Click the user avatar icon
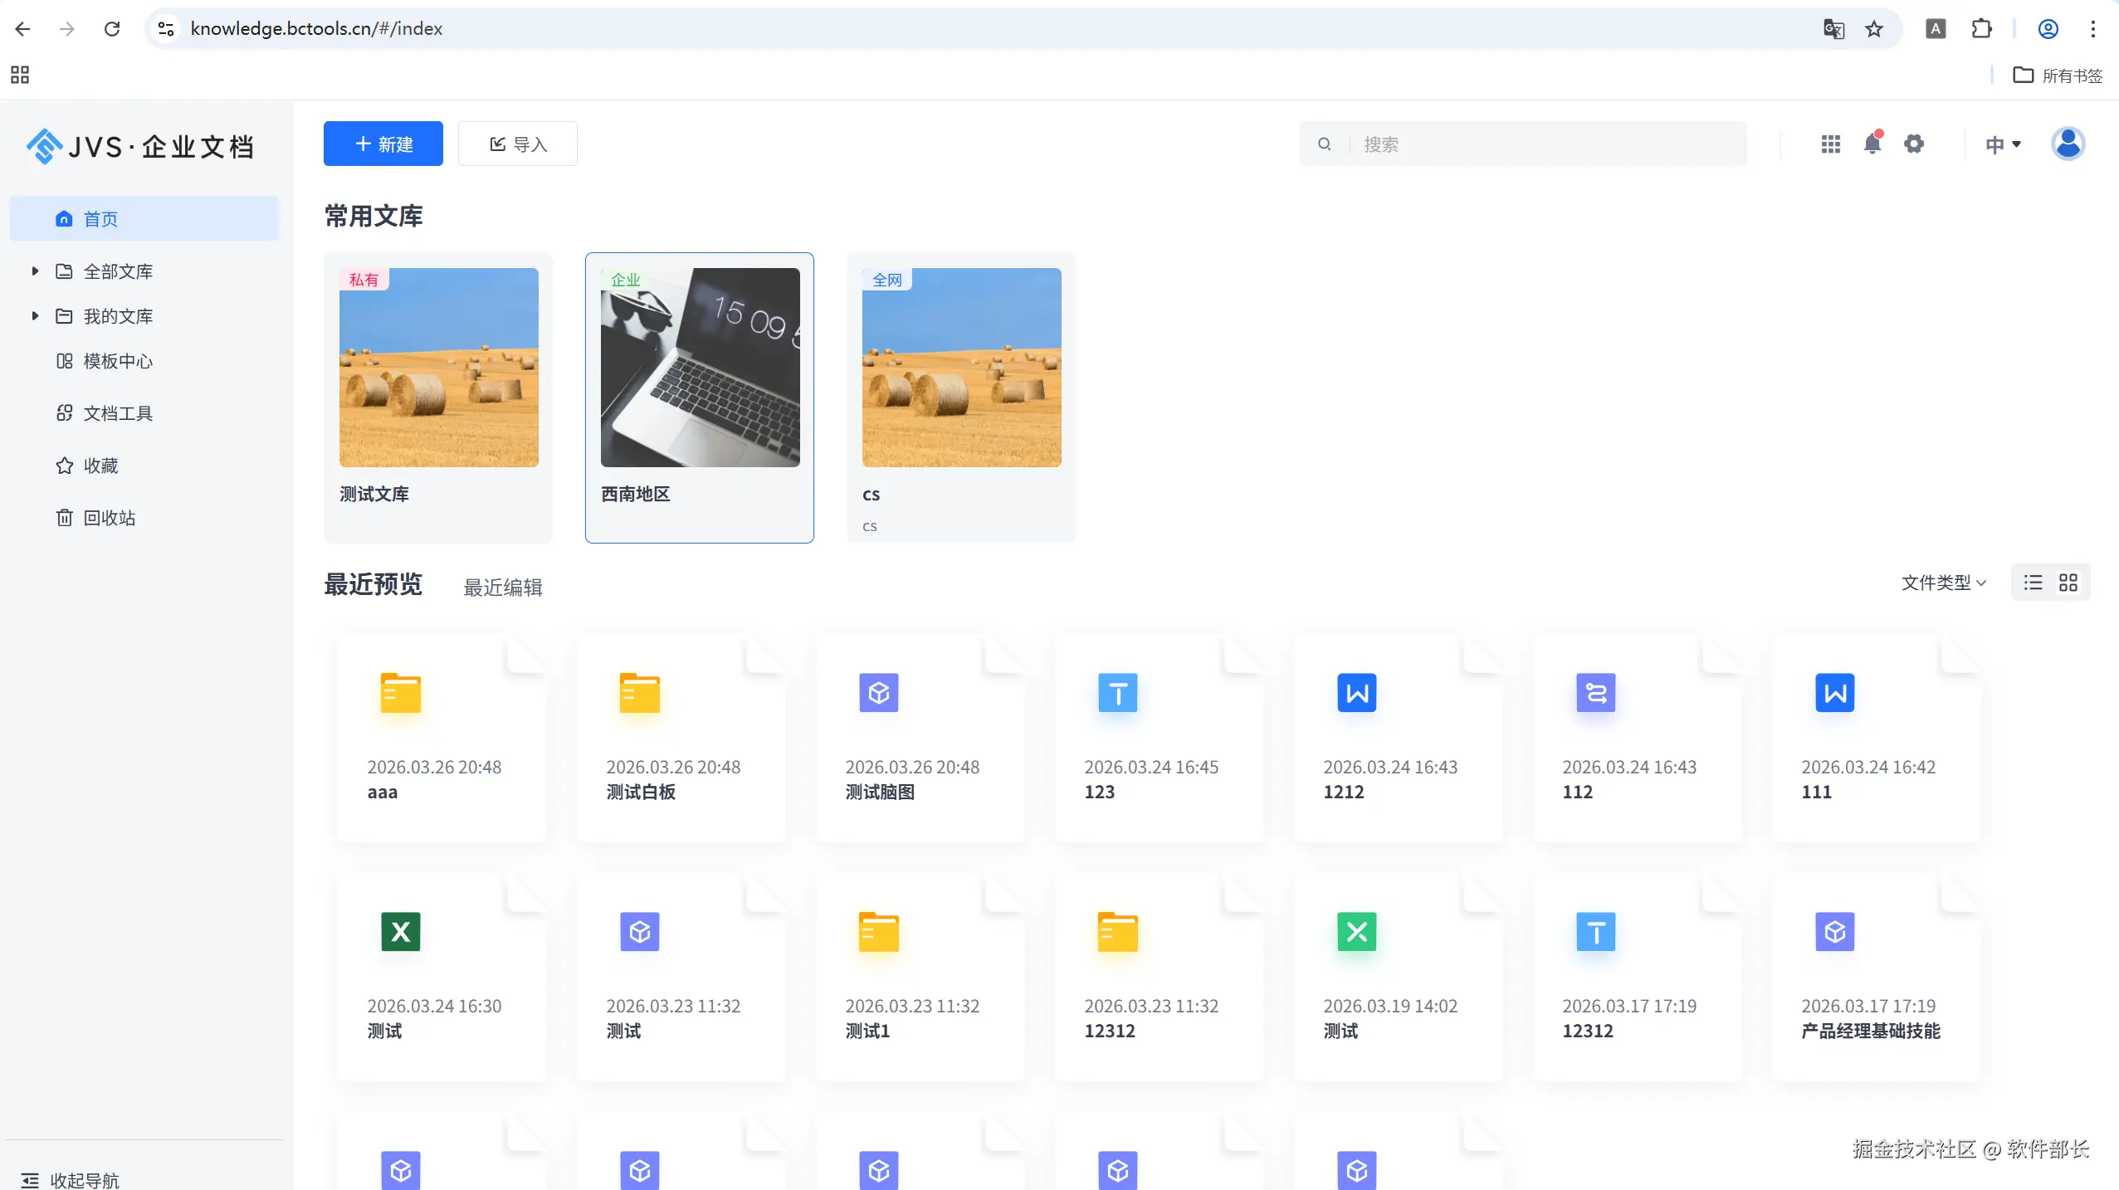The width and height of the screenshot is (2119, 1190). (x=2067, y=144)
